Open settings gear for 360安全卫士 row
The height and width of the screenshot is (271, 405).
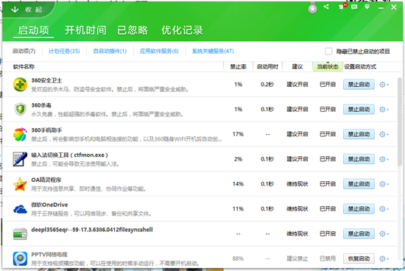(384, 85)
